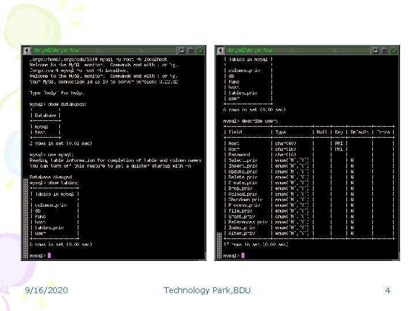This screenshot has width=415, height=311.
Task: Click the 'Field' column header
Action: tap(235, 132)
